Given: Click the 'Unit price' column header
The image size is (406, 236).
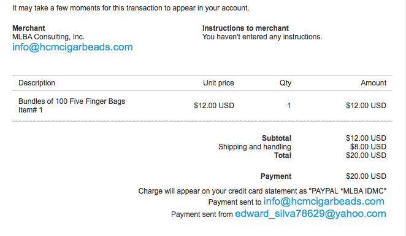Looking at the screenshot, I should point(218,83).
